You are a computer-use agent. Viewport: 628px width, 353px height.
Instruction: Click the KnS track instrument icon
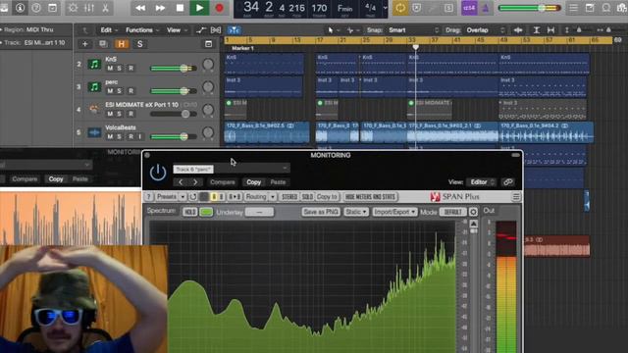(94, 64)
